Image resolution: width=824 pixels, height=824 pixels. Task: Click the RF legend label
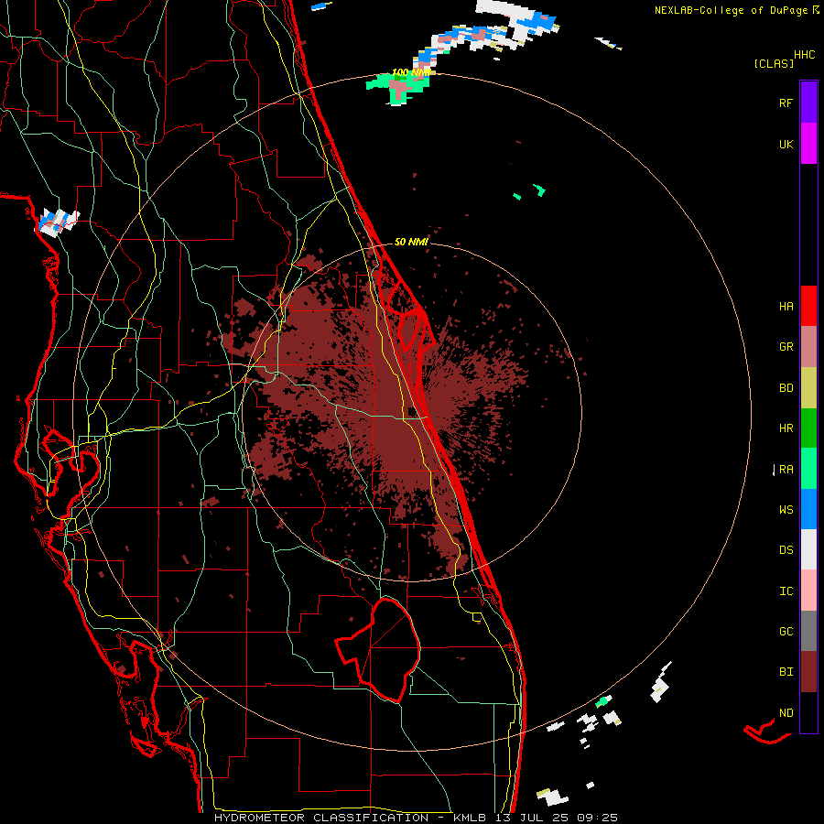(x=786, y=103)
